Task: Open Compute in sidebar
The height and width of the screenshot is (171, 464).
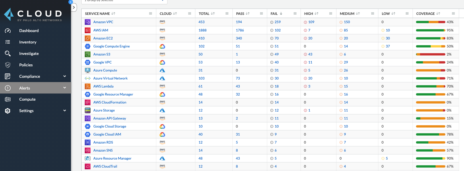Action: click(x=27, y=99)
